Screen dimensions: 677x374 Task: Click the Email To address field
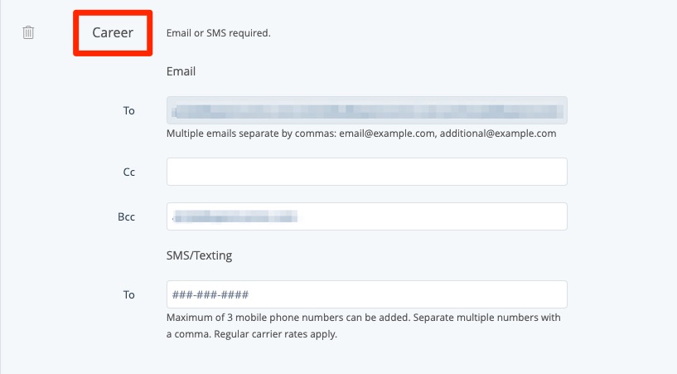click(x=366, y=110)
